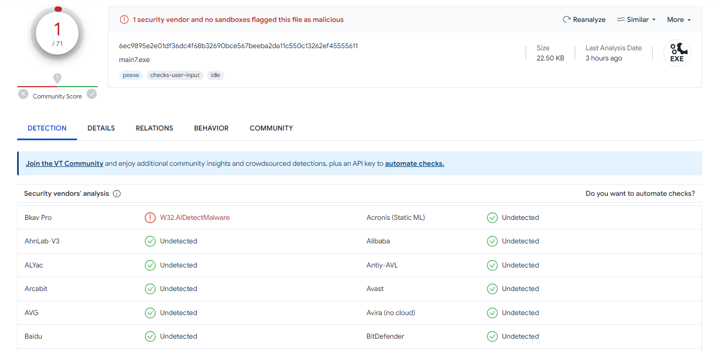Click the red warning icon in flagged banner

pyautogui.click(x=124, y=20)
